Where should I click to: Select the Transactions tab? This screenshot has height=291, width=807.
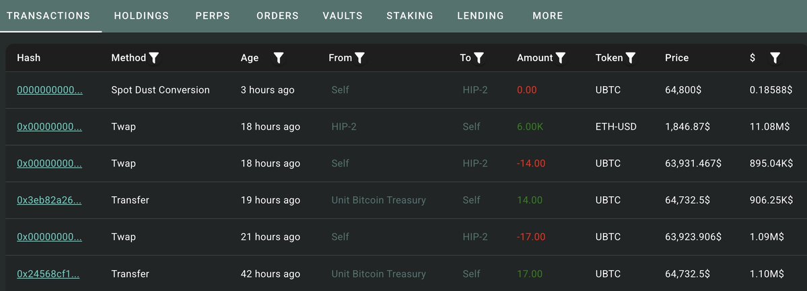(48, 16)
